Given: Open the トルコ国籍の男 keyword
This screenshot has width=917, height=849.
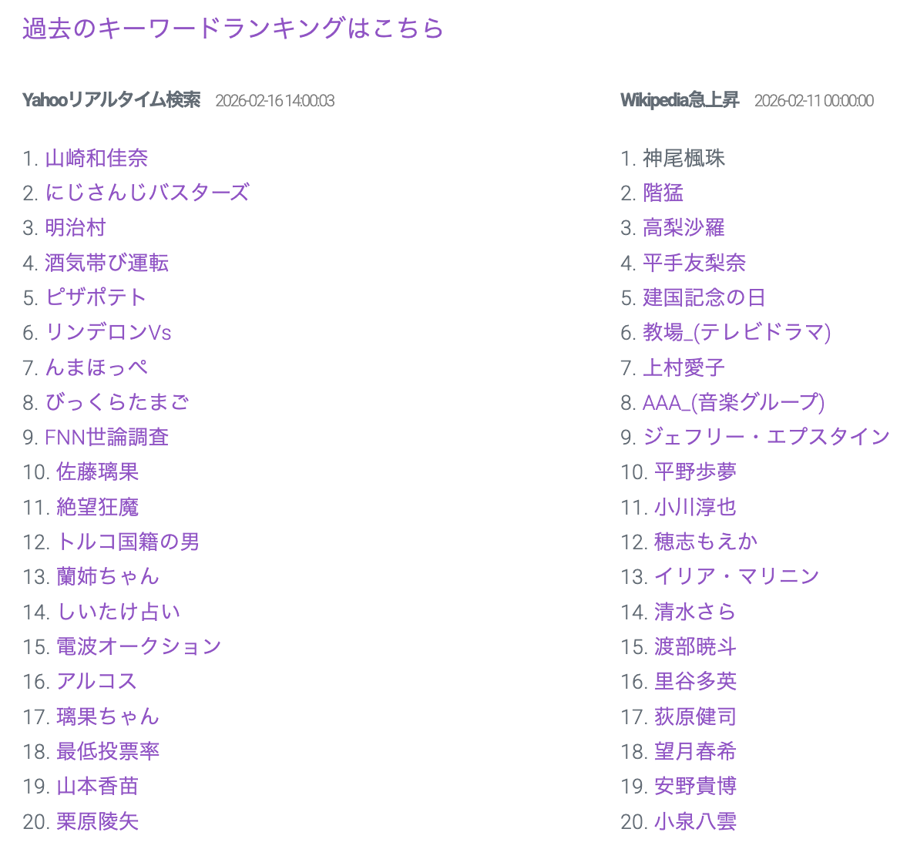Looking at the screenshot, I should pos(128,542).
